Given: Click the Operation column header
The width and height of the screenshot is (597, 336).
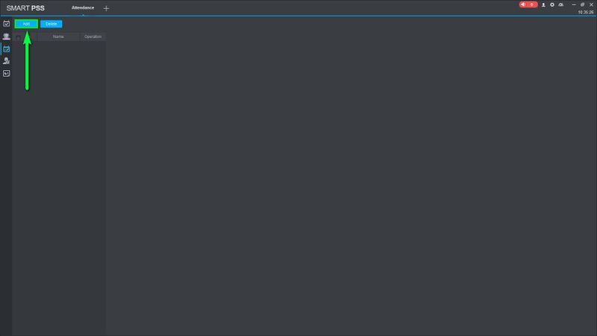Looking at the screenshot, I should (x=93, y=37).
